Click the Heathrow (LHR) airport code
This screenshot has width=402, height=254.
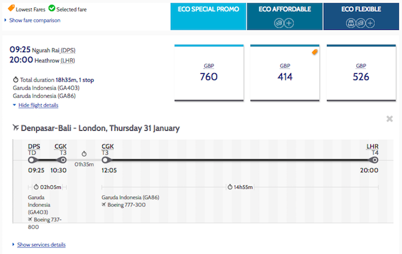click(x=68, y=61)
